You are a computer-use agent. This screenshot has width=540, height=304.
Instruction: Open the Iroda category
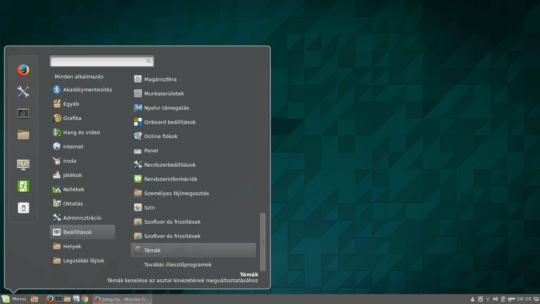click(x=82, y=161)
